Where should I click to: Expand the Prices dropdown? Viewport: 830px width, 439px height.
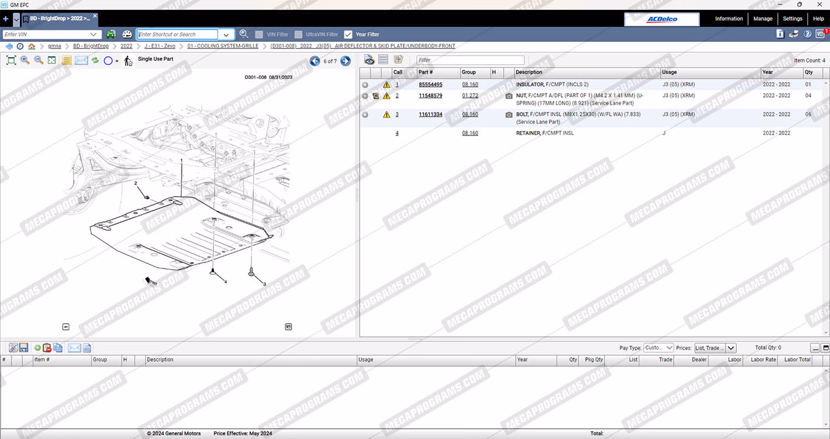pyautogui.click(x=731, y=348)
